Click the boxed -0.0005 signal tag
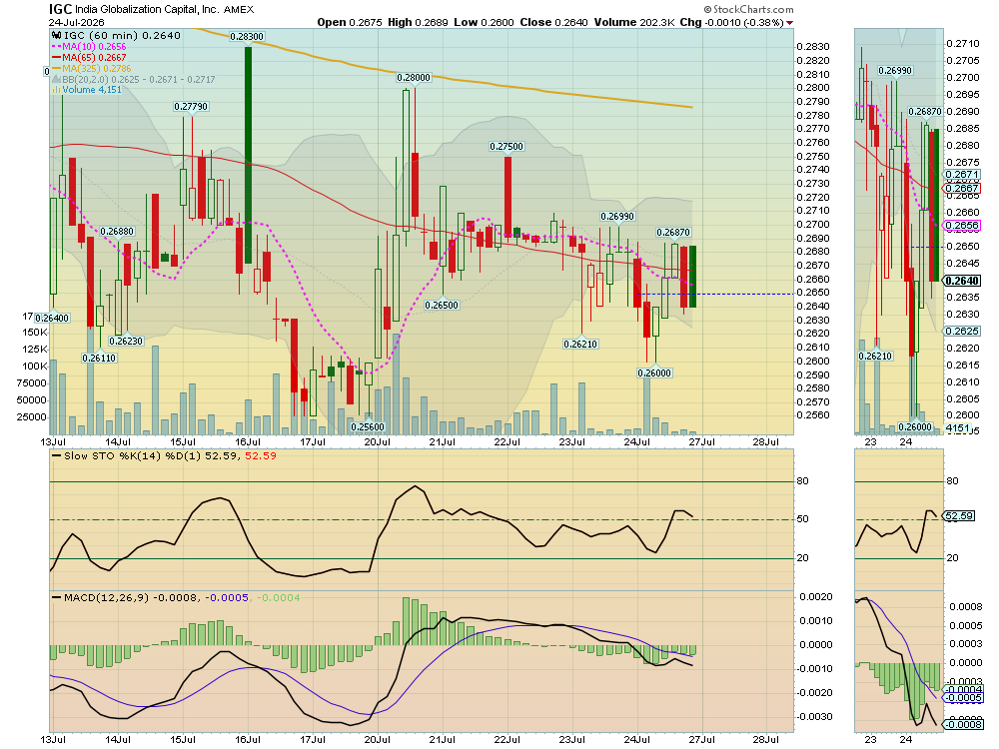Image resolution: width=999 pixels, height=749 pixels. coord(963,698)
